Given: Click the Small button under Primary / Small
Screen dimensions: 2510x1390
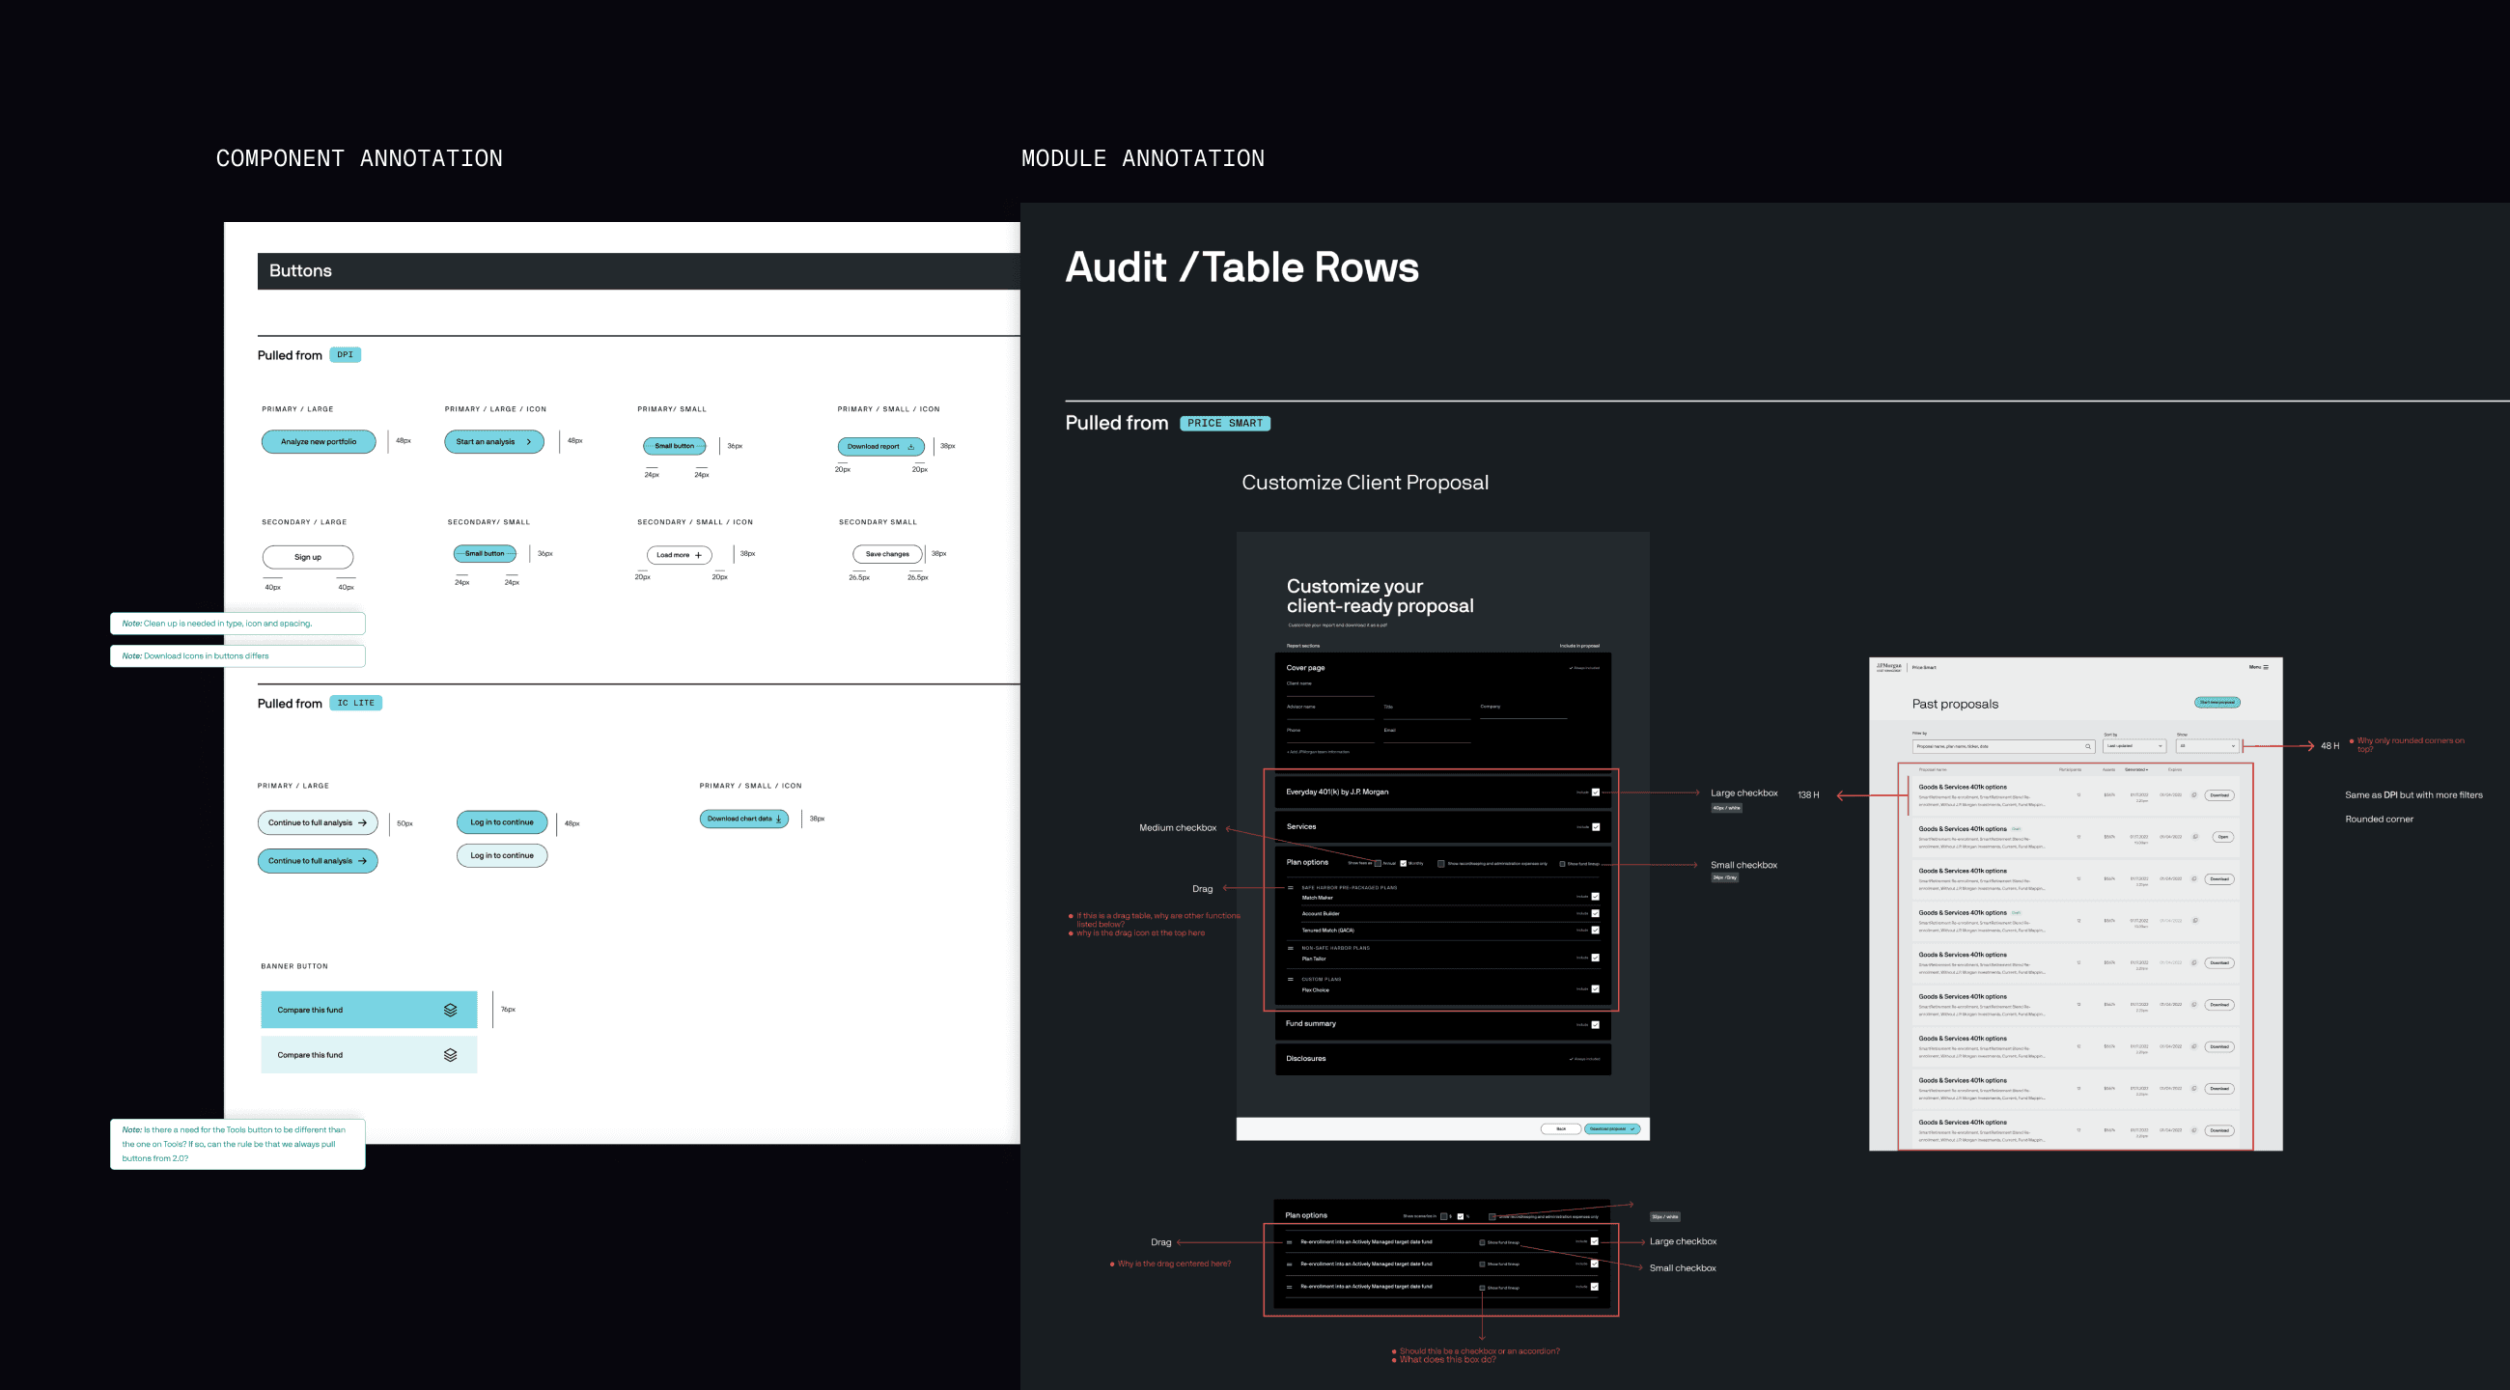Looking at the screenshot, I should [674, 446].
